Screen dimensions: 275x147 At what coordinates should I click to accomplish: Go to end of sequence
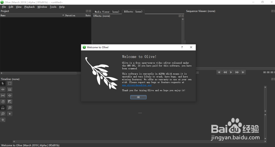coord(243,72)
